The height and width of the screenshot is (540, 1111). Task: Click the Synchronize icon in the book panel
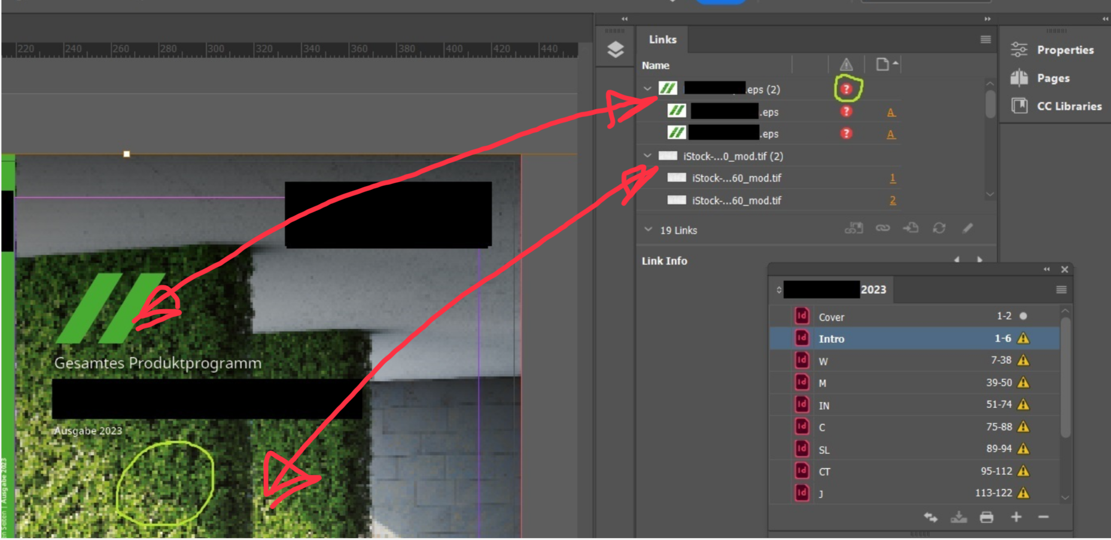click(x=932, y=517)
